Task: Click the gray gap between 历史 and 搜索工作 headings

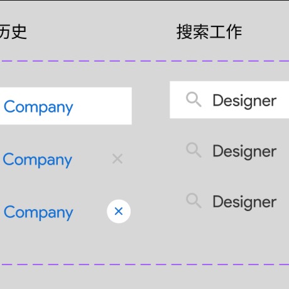Action: pyautogui.click(x=101, y=31)
